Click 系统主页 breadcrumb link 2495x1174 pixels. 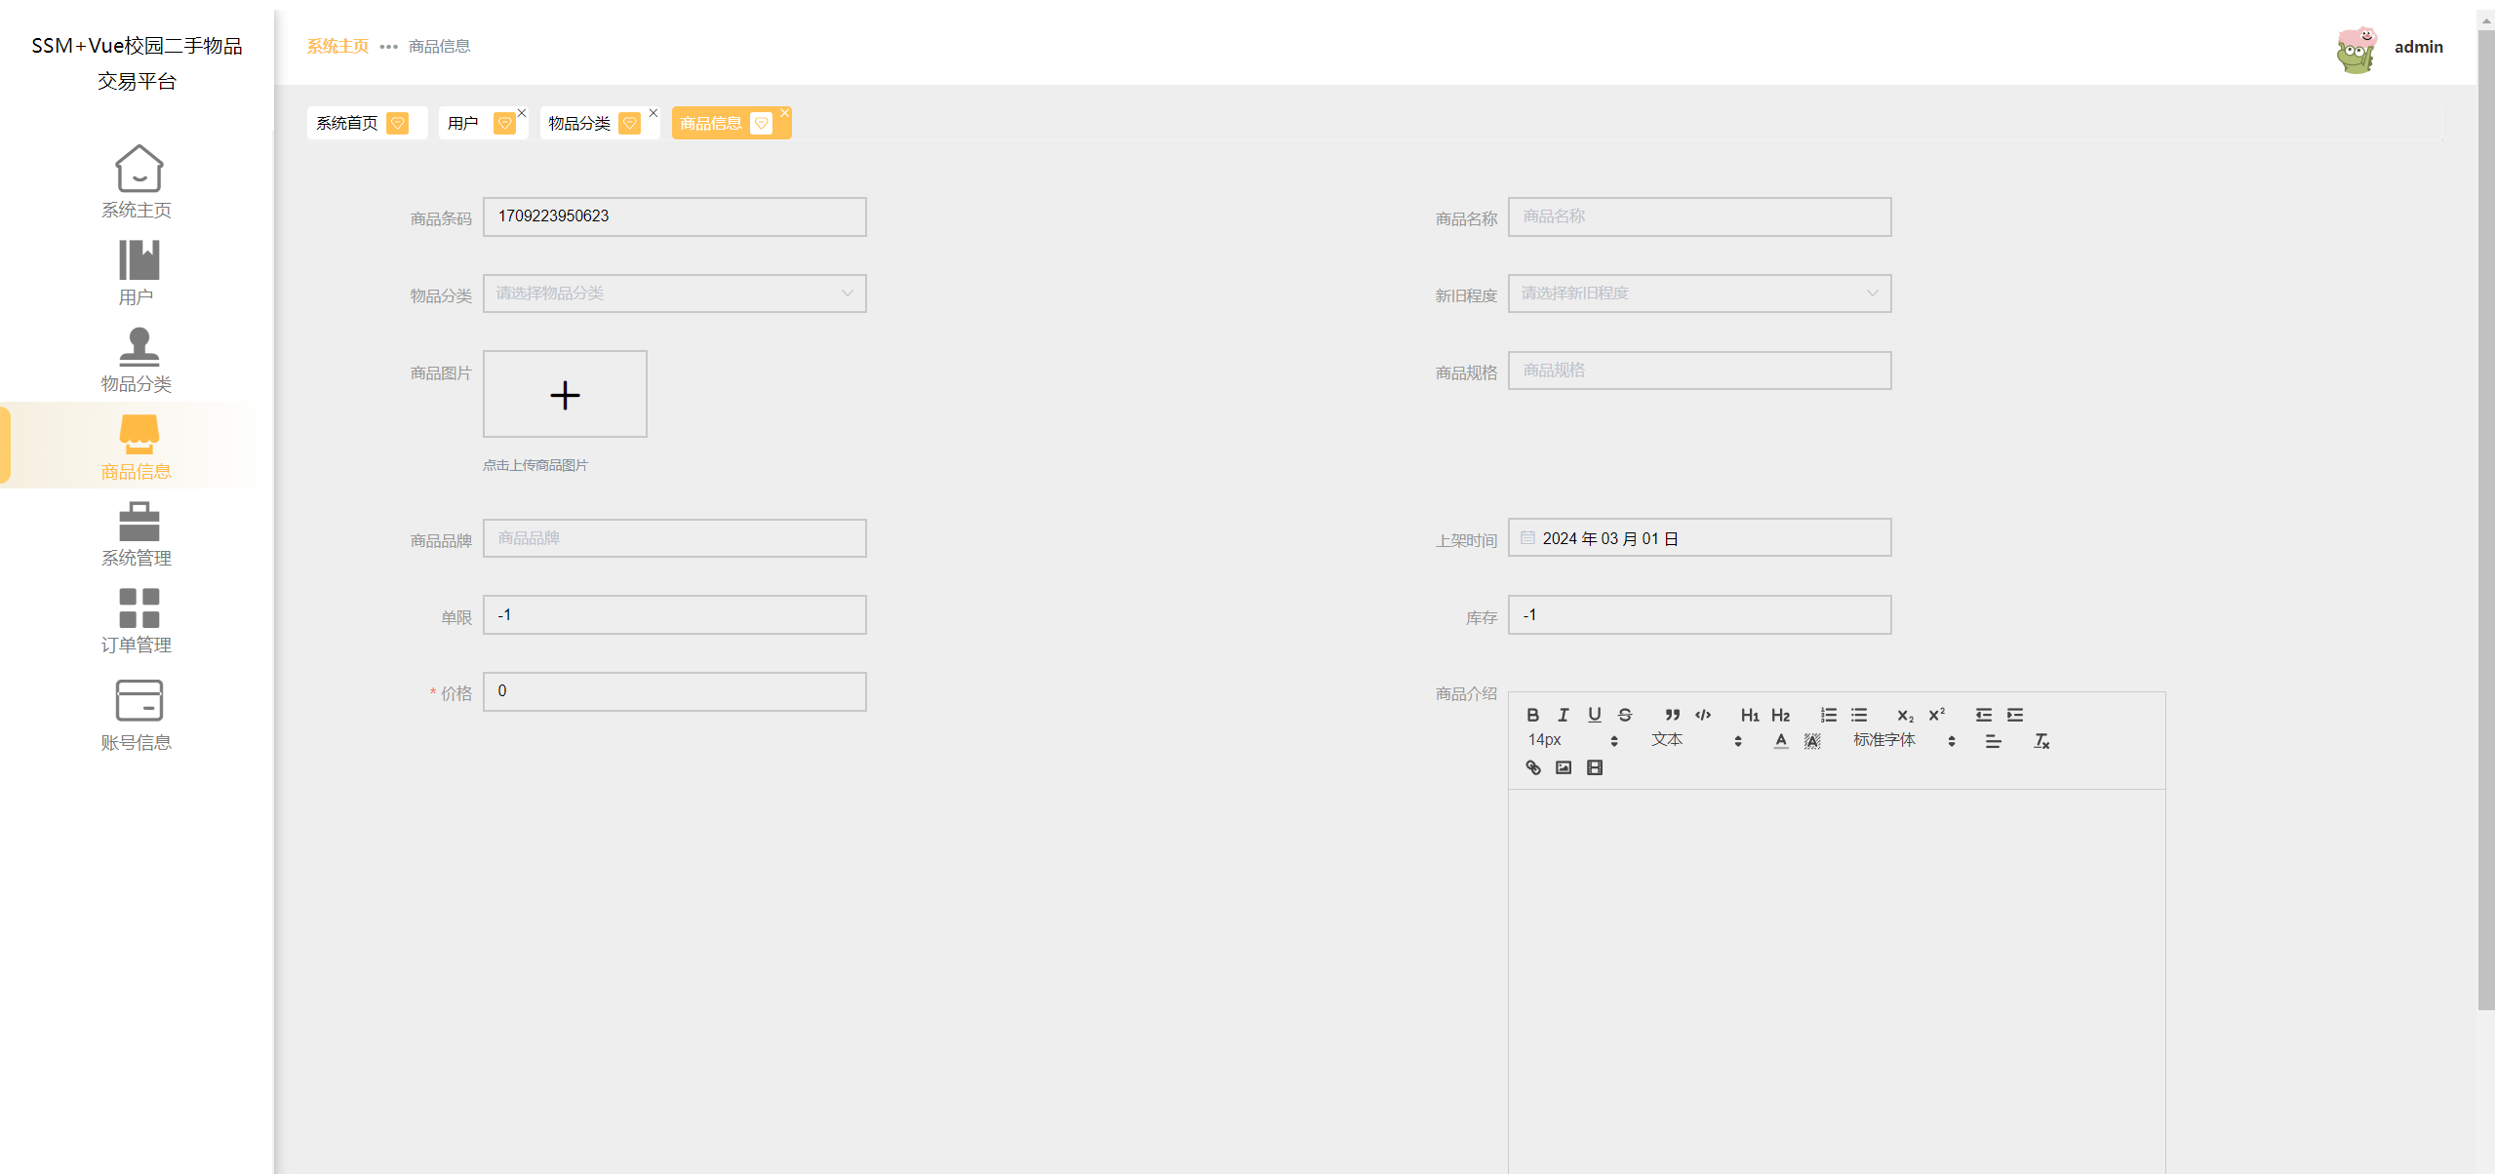(x=337, y=47)
